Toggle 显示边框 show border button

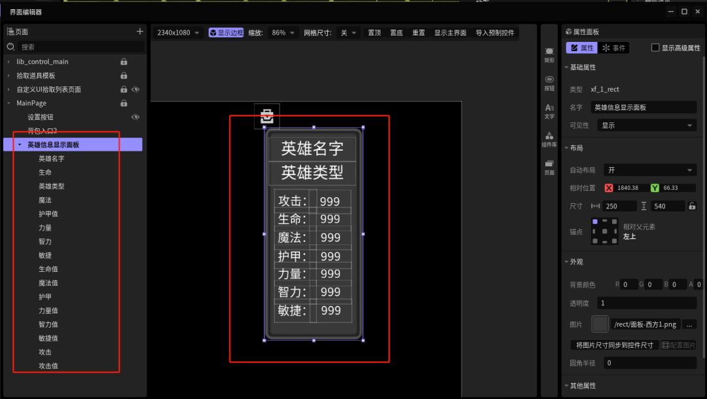pyautogui.click(x=227, y=33)
